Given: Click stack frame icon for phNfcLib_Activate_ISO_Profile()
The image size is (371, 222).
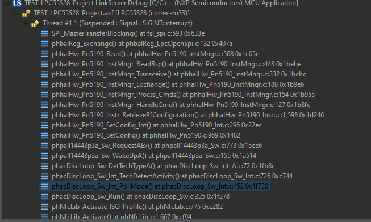Looking at the screenshot, I should 44,207.
